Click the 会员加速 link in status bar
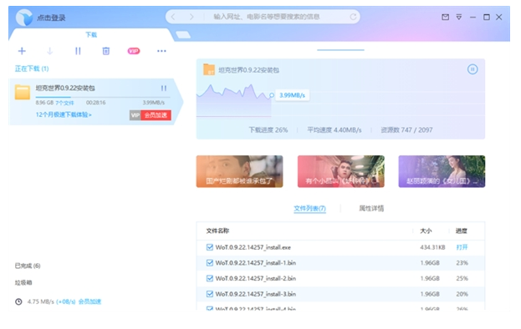 pos(89,301)
